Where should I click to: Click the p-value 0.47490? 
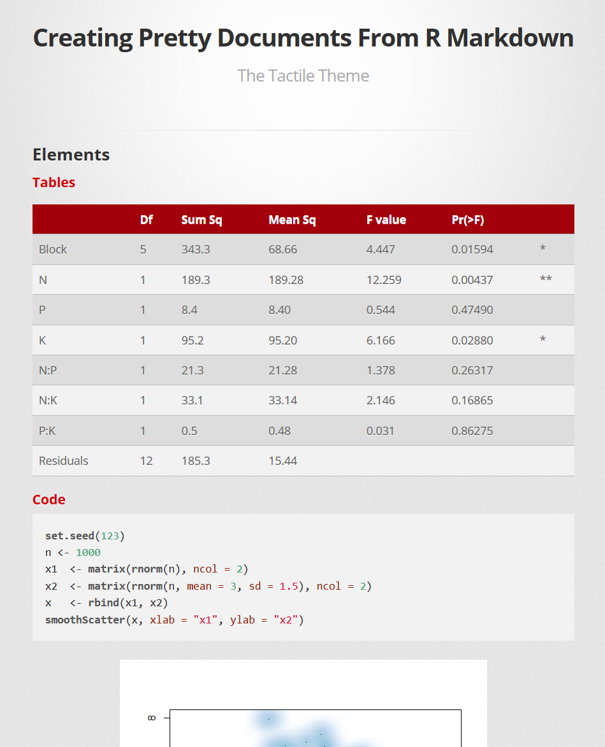coord(472,309)
